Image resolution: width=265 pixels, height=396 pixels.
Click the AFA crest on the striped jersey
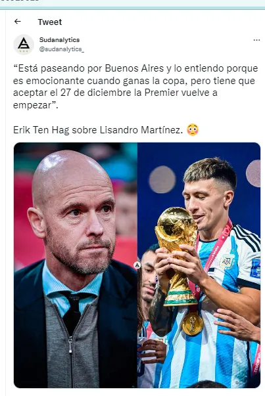pyautogui.click(x=227, y=261)
